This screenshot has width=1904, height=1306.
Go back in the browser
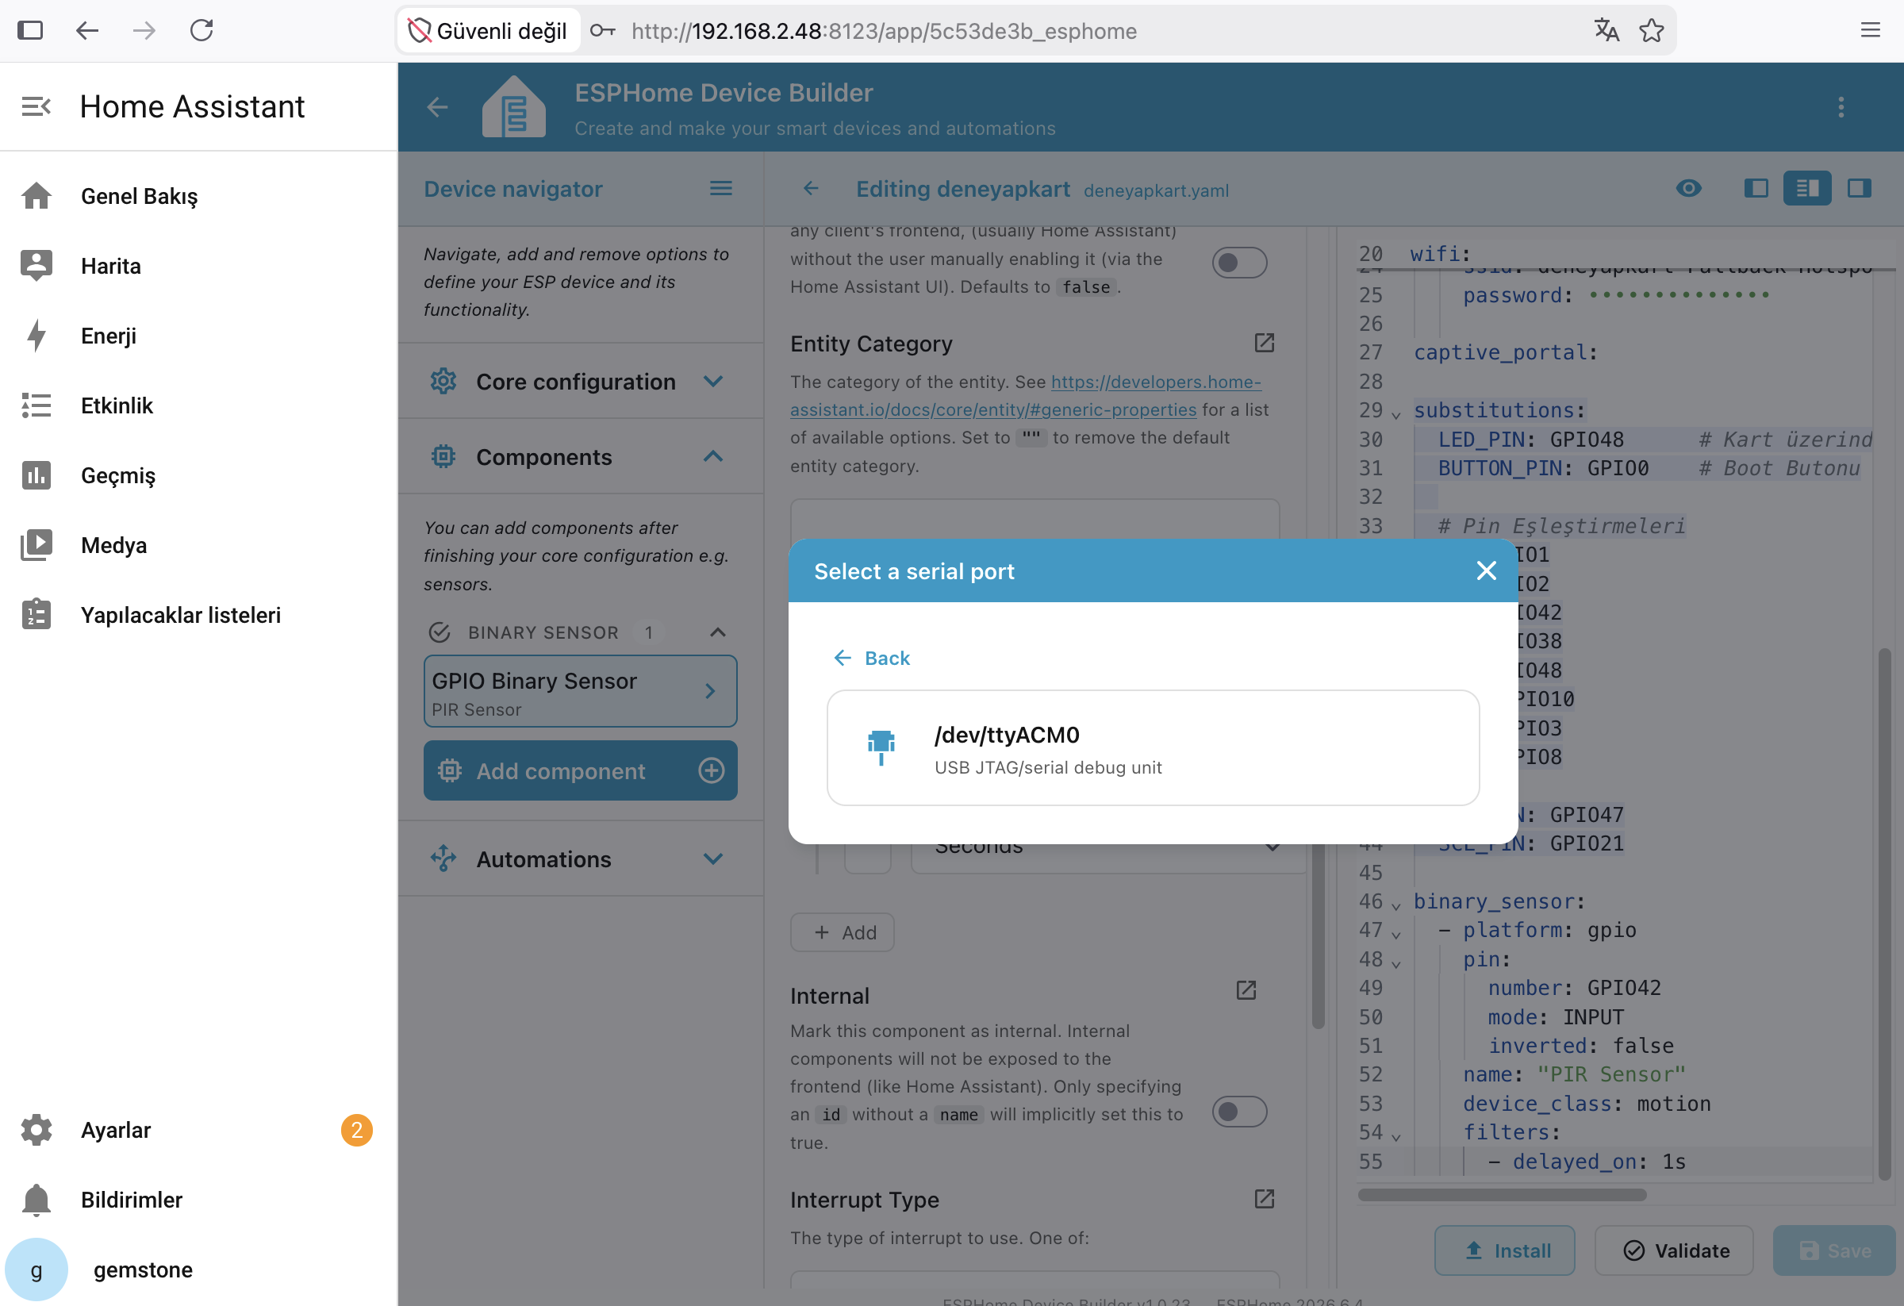tap(87, 30)
